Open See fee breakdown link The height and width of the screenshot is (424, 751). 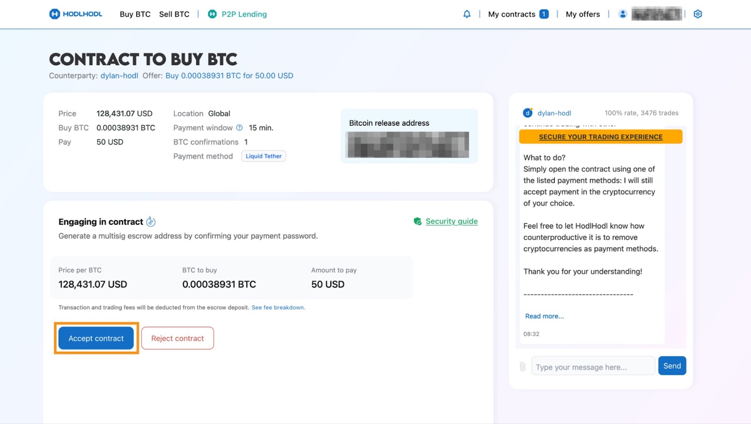pos(278,308)
